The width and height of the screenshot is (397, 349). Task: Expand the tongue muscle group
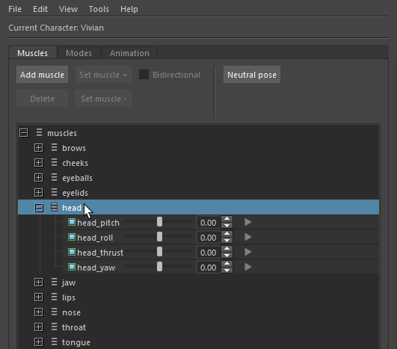(x=38, y=342)
